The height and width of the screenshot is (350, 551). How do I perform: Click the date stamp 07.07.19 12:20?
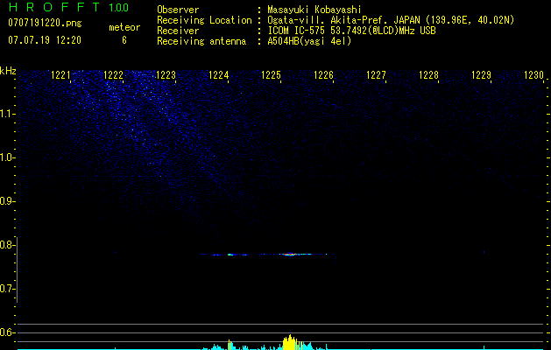click(45, 40)
